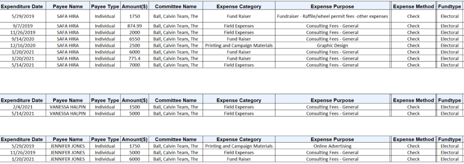Select the Printing and Campaign Materials cell for Safa Hira
Screen dimensions: 464x164
(239, 46)
